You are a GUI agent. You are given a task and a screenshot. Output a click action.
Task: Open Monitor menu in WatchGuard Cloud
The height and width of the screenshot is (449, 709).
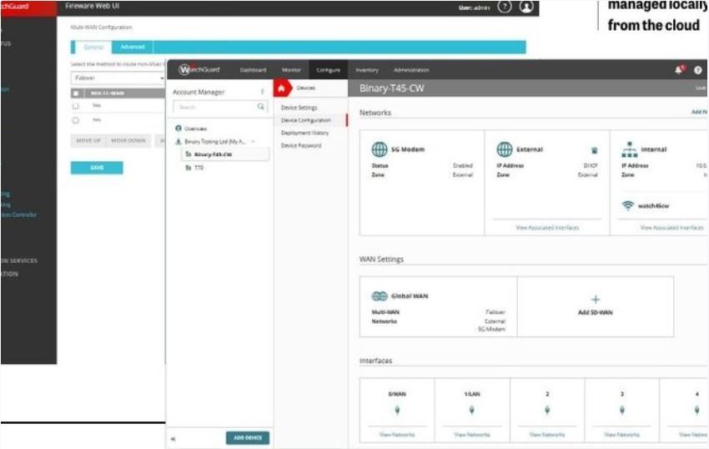291,70
